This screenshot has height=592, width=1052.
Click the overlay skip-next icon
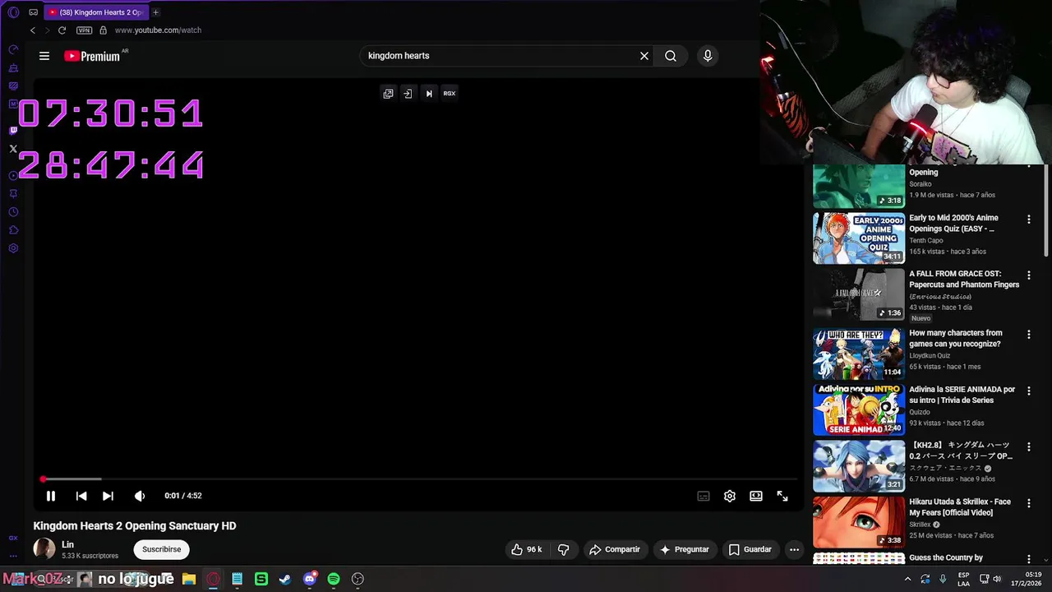[428, 94]
